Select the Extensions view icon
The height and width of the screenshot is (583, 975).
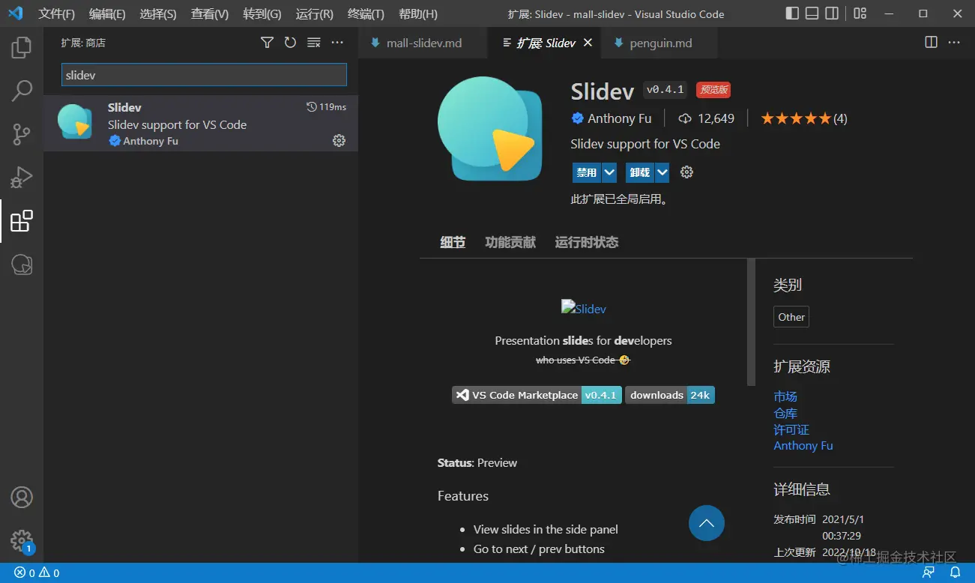(x=22, y=221)
